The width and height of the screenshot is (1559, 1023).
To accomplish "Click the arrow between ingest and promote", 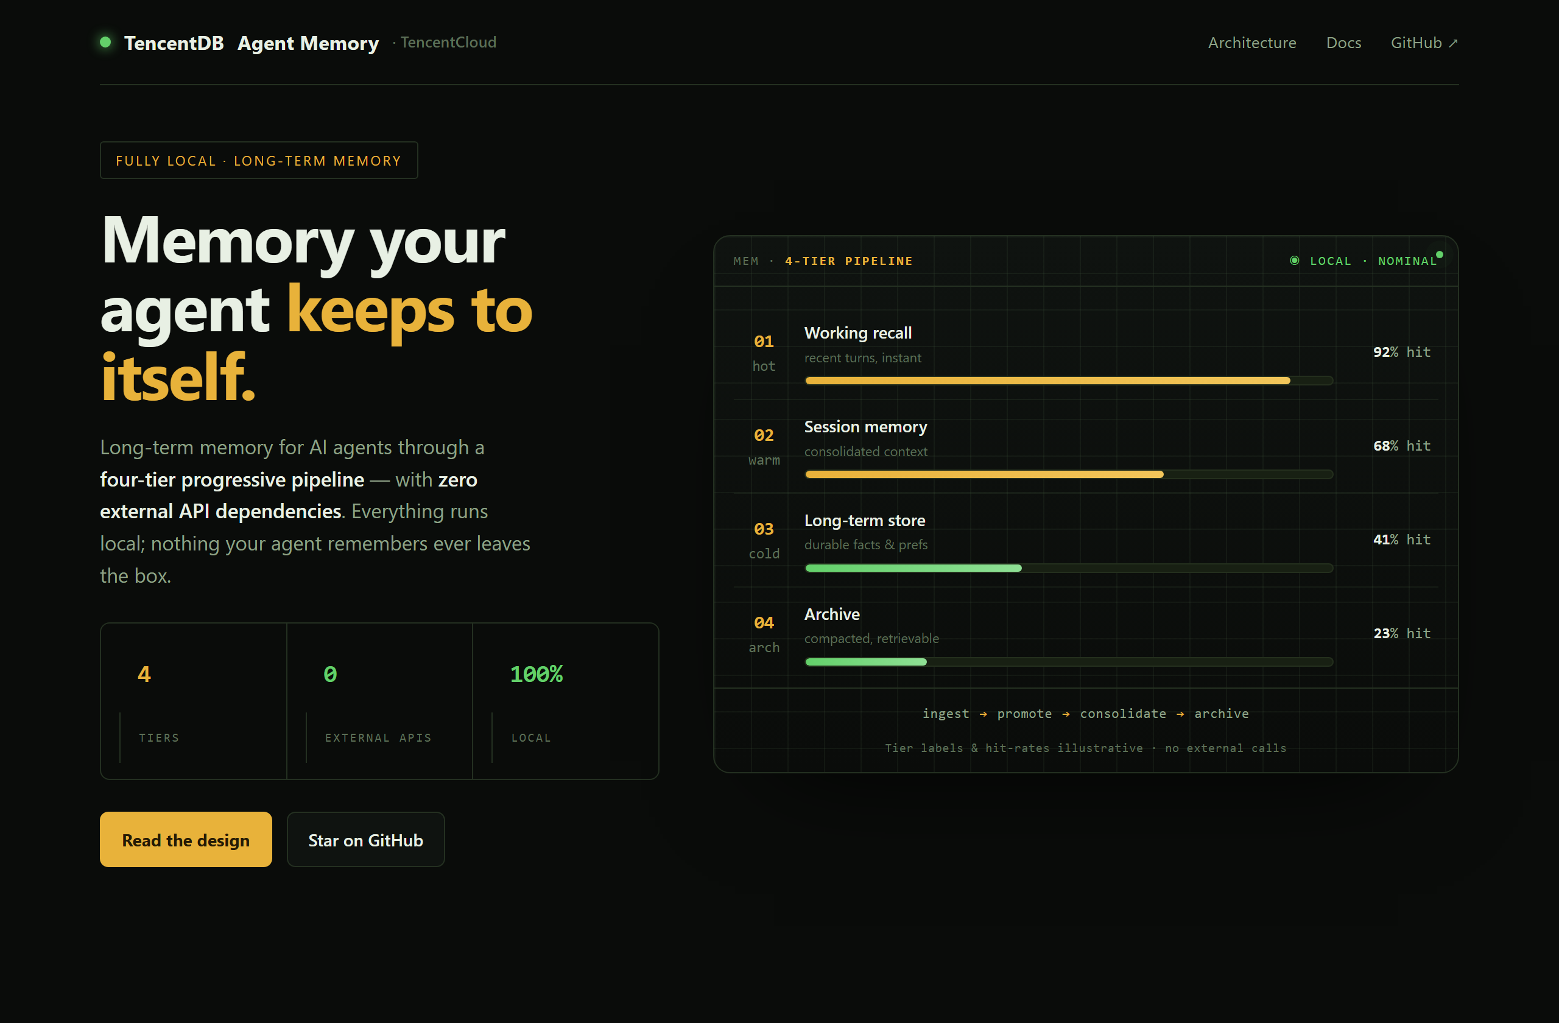I will pyautogui.click(x=984, y=714).
